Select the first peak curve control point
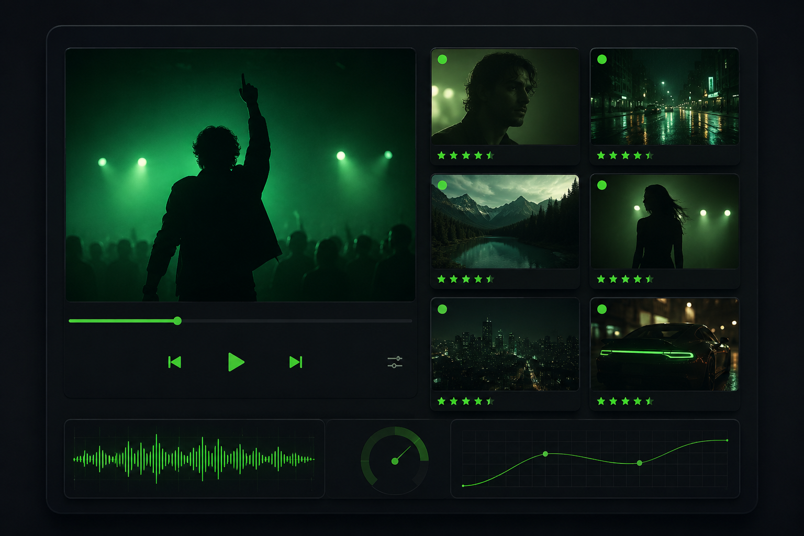 545,454
